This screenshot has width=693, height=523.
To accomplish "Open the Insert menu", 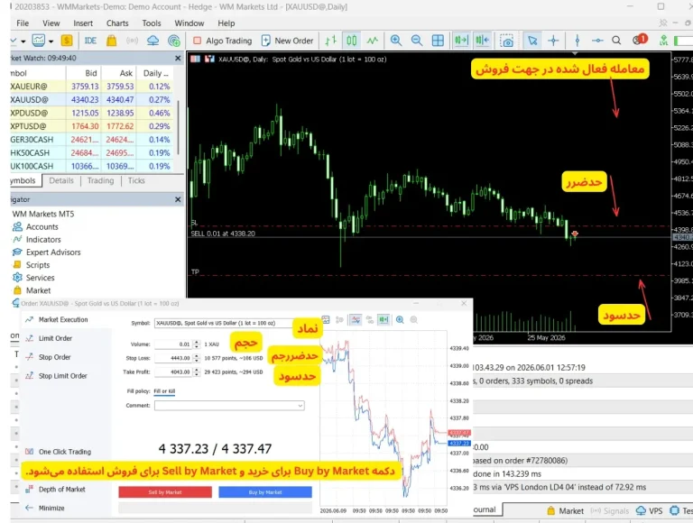I will point(83,23).
